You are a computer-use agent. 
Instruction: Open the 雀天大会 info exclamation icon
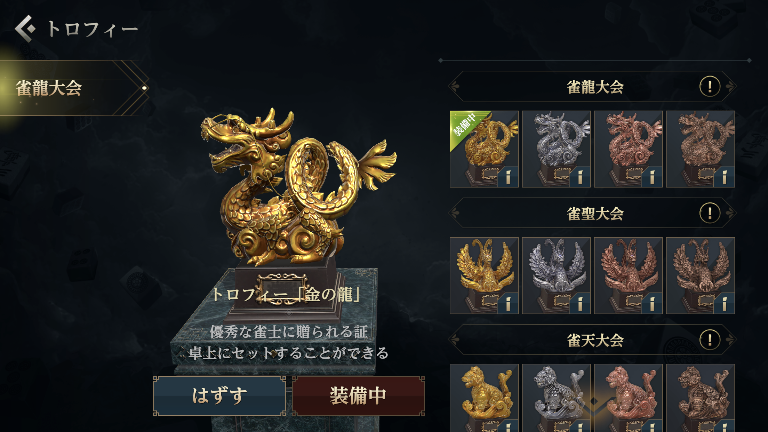710,339
